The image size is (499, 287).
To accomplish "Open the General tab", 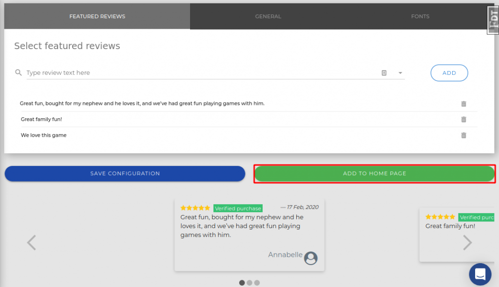I will [268, 16].
